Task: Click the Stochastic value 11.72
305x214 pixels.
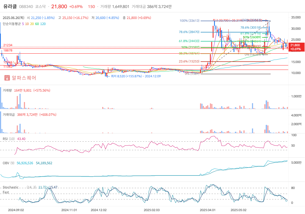Action: [x=42, y=187]
